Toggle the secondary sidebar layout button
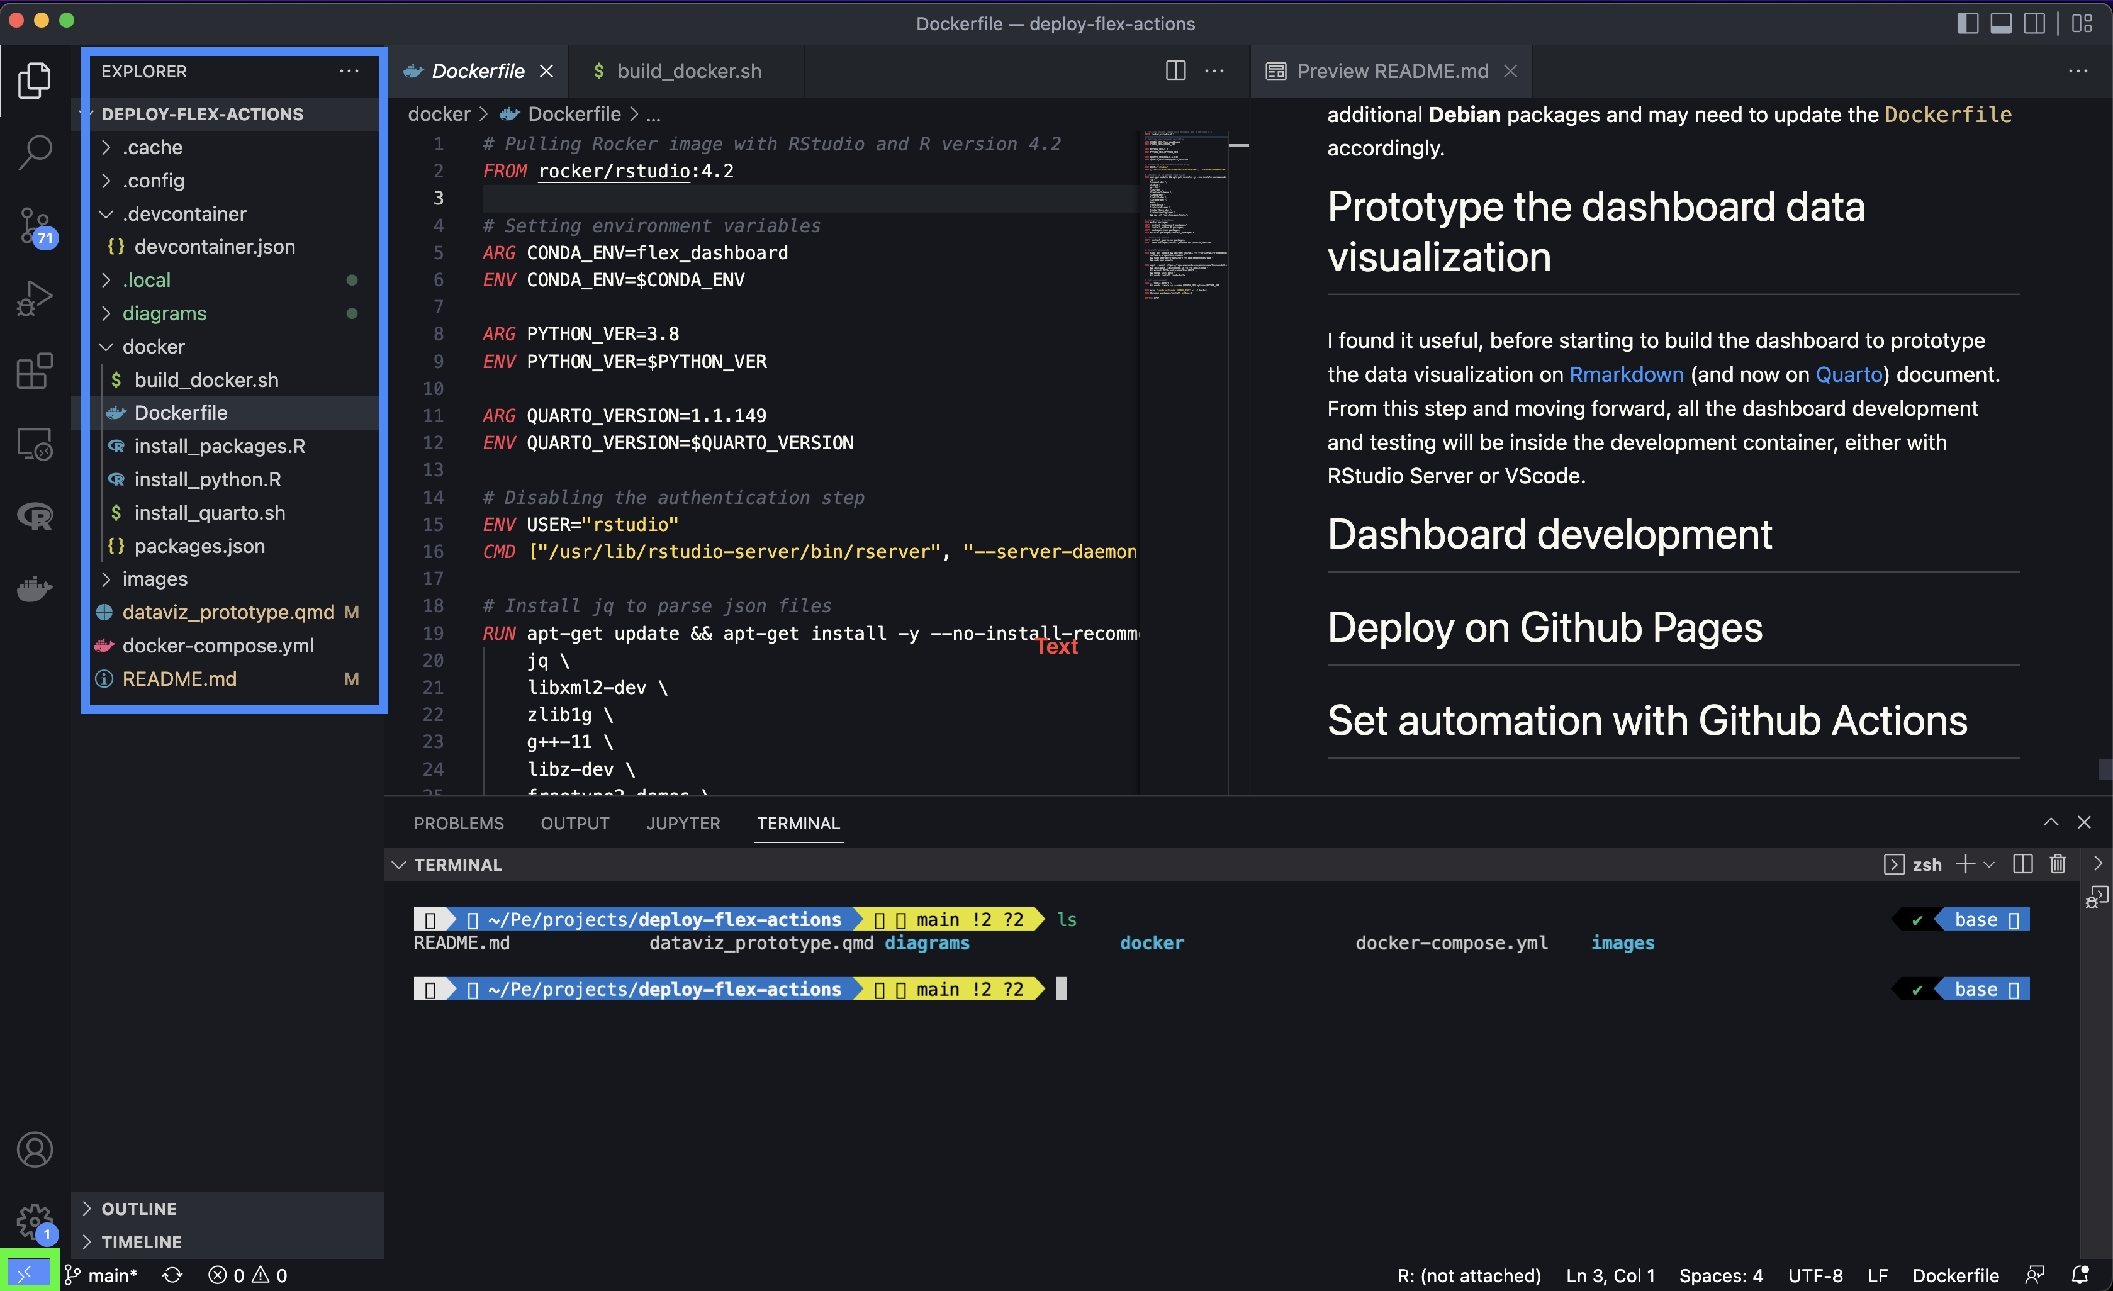Image resolution: width=2113 pixels, height=1291 pixels. tap(2034, 23)
